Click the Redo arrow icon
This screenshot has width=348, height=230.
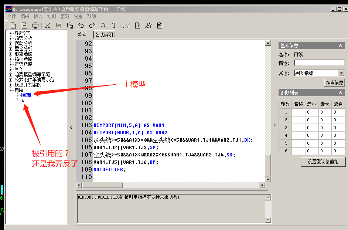coord(92,26)
